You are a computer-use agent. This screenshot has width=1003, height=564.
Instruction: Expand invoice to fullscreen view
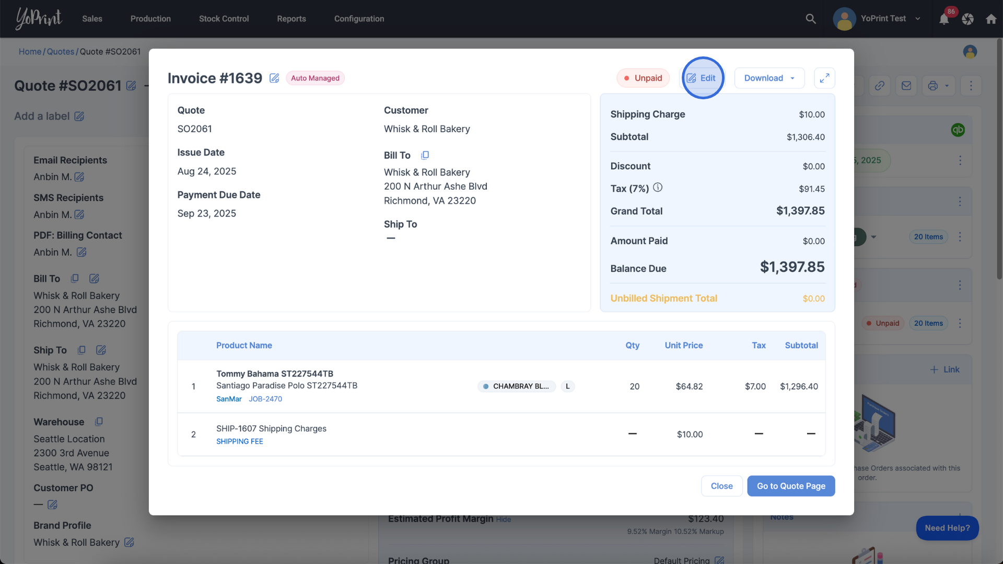coord(824,78)
